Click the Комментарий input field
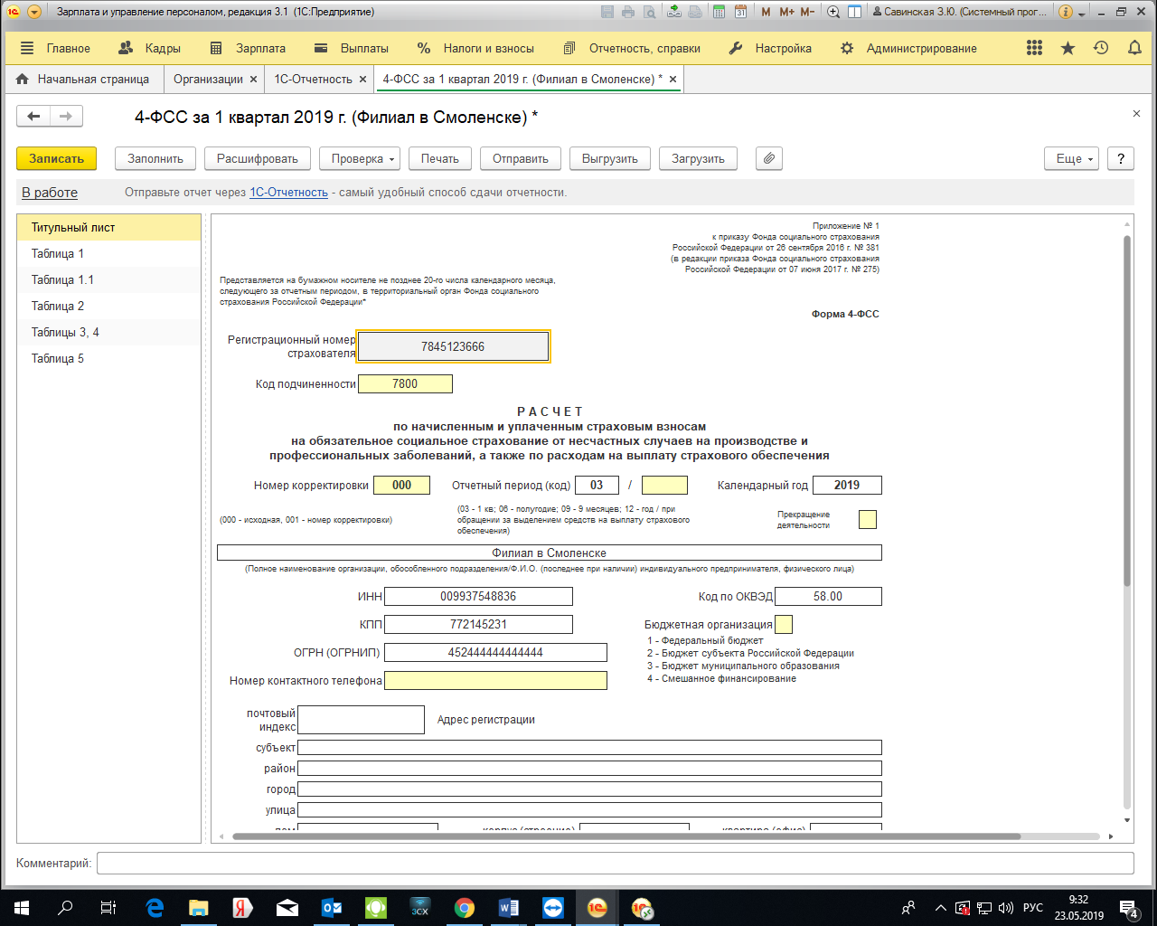Viewport: 1157px width, 926px height. (616, 863)
